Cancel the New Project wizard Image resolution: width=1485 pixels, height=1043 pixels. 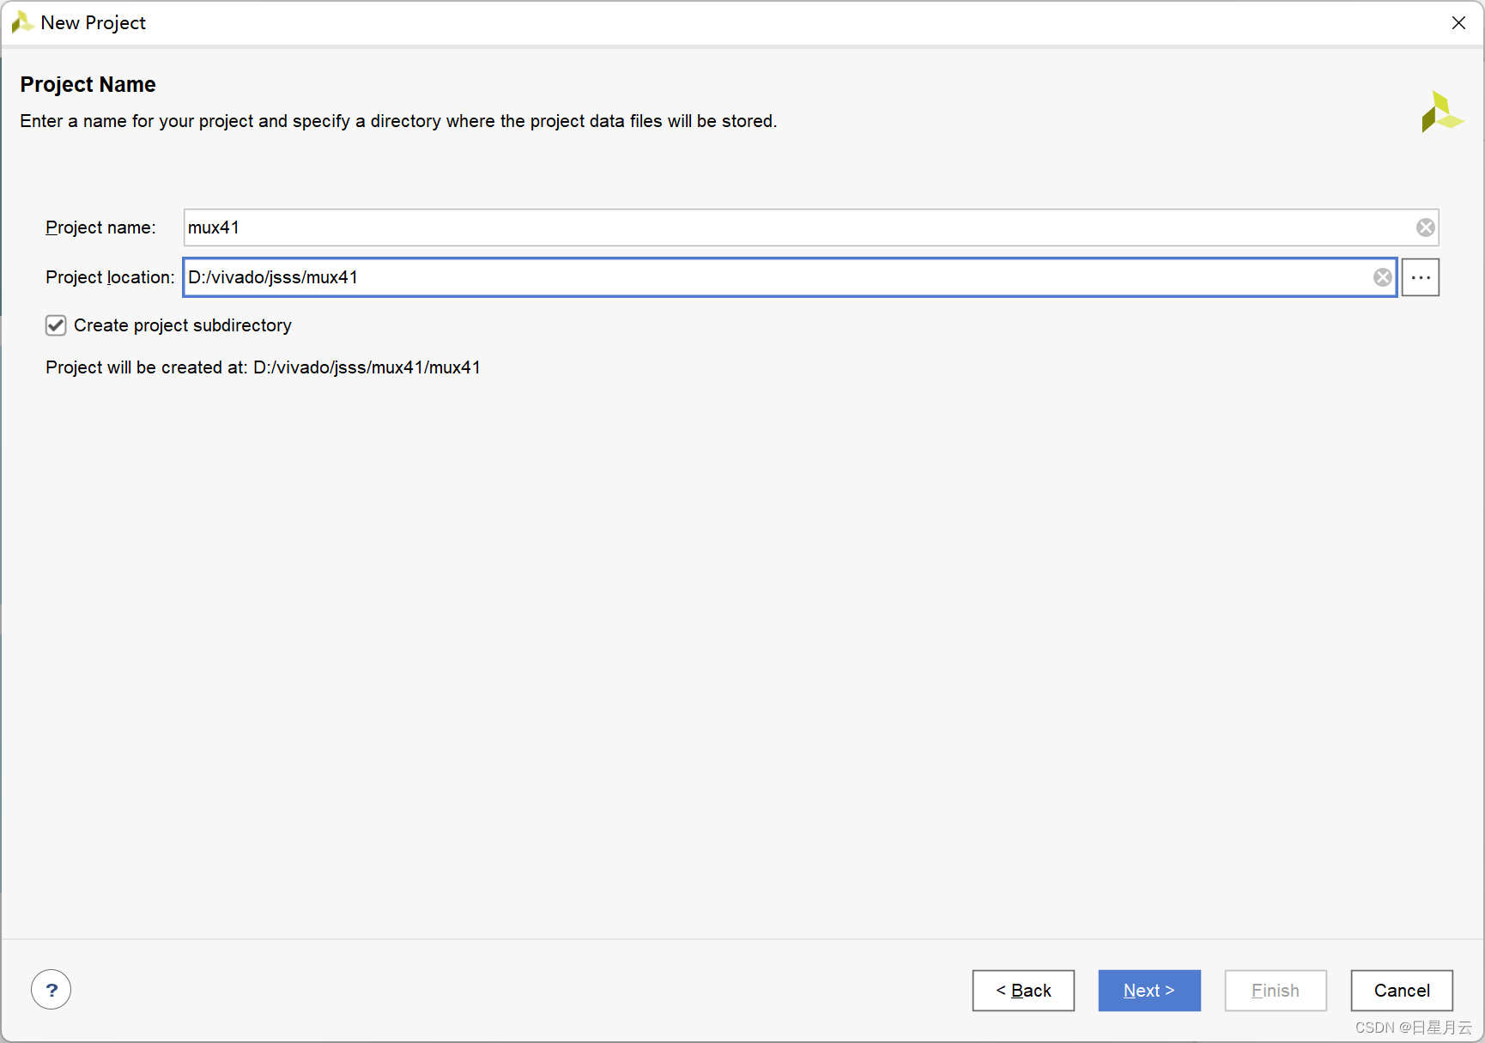(1401, 991)
